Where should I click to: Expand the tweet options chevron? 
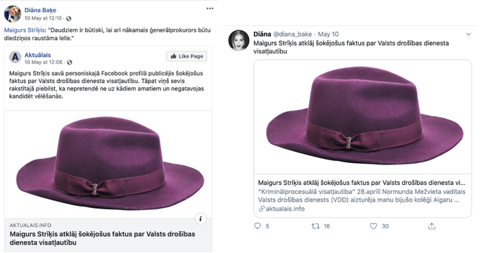(x=468, y=34)
